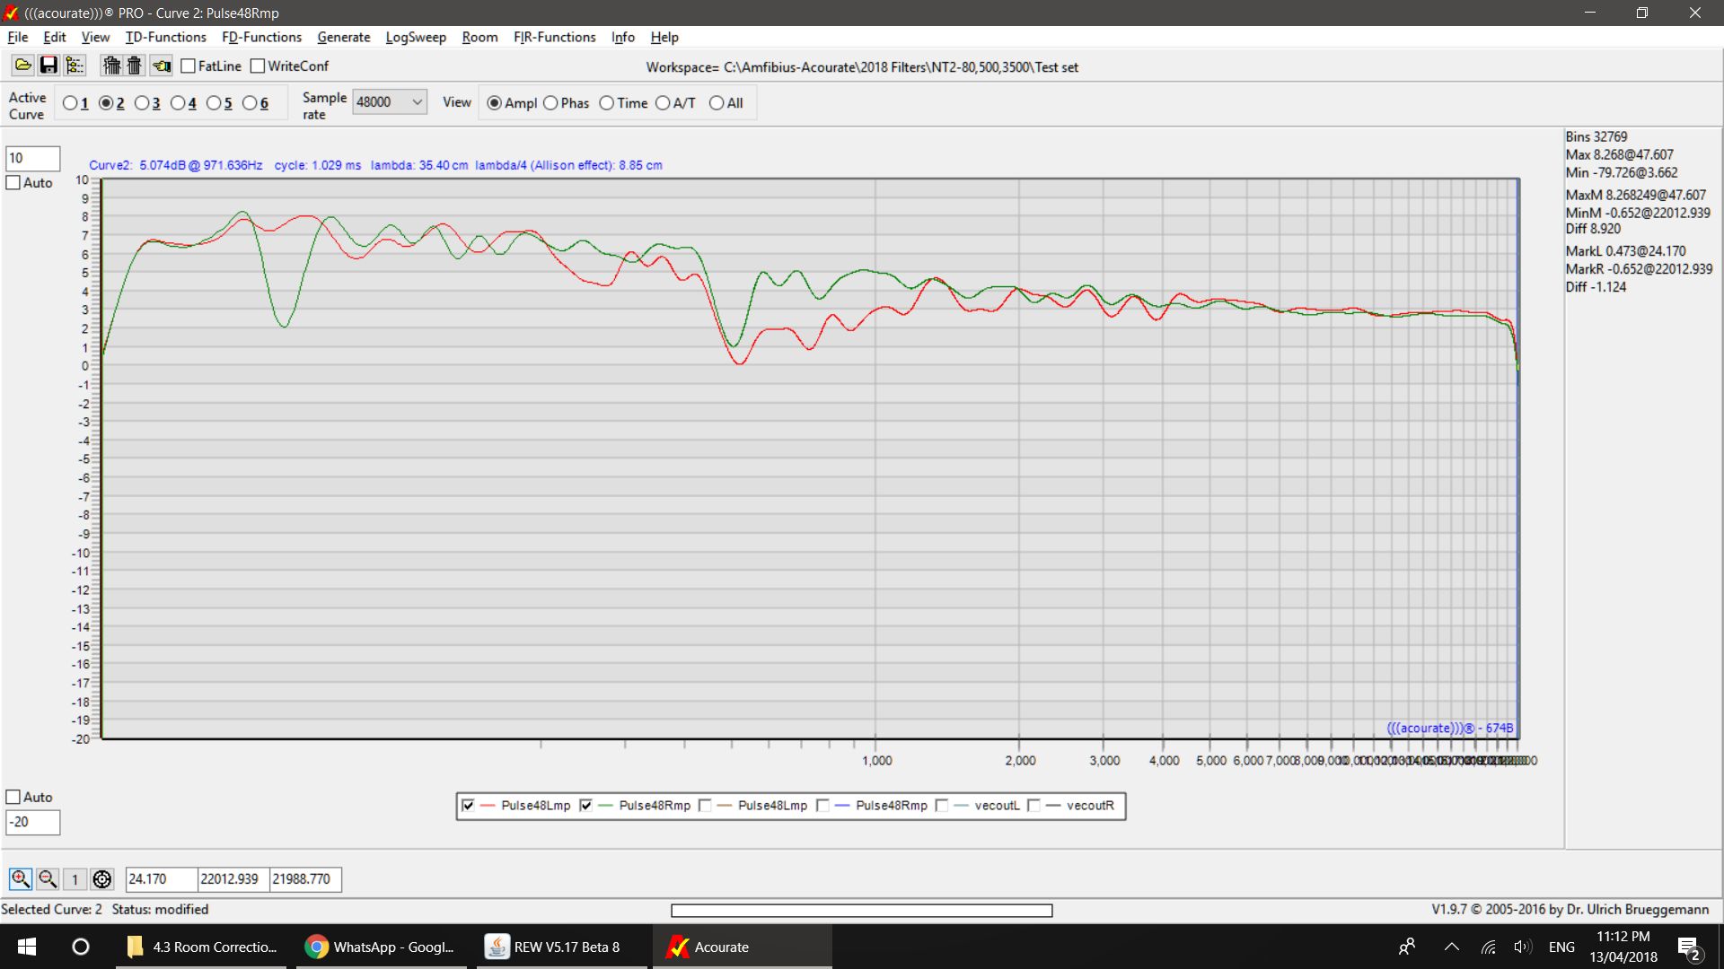
Task: Click the upper axis limit field showing 10
Action: [x=32, y=159]
